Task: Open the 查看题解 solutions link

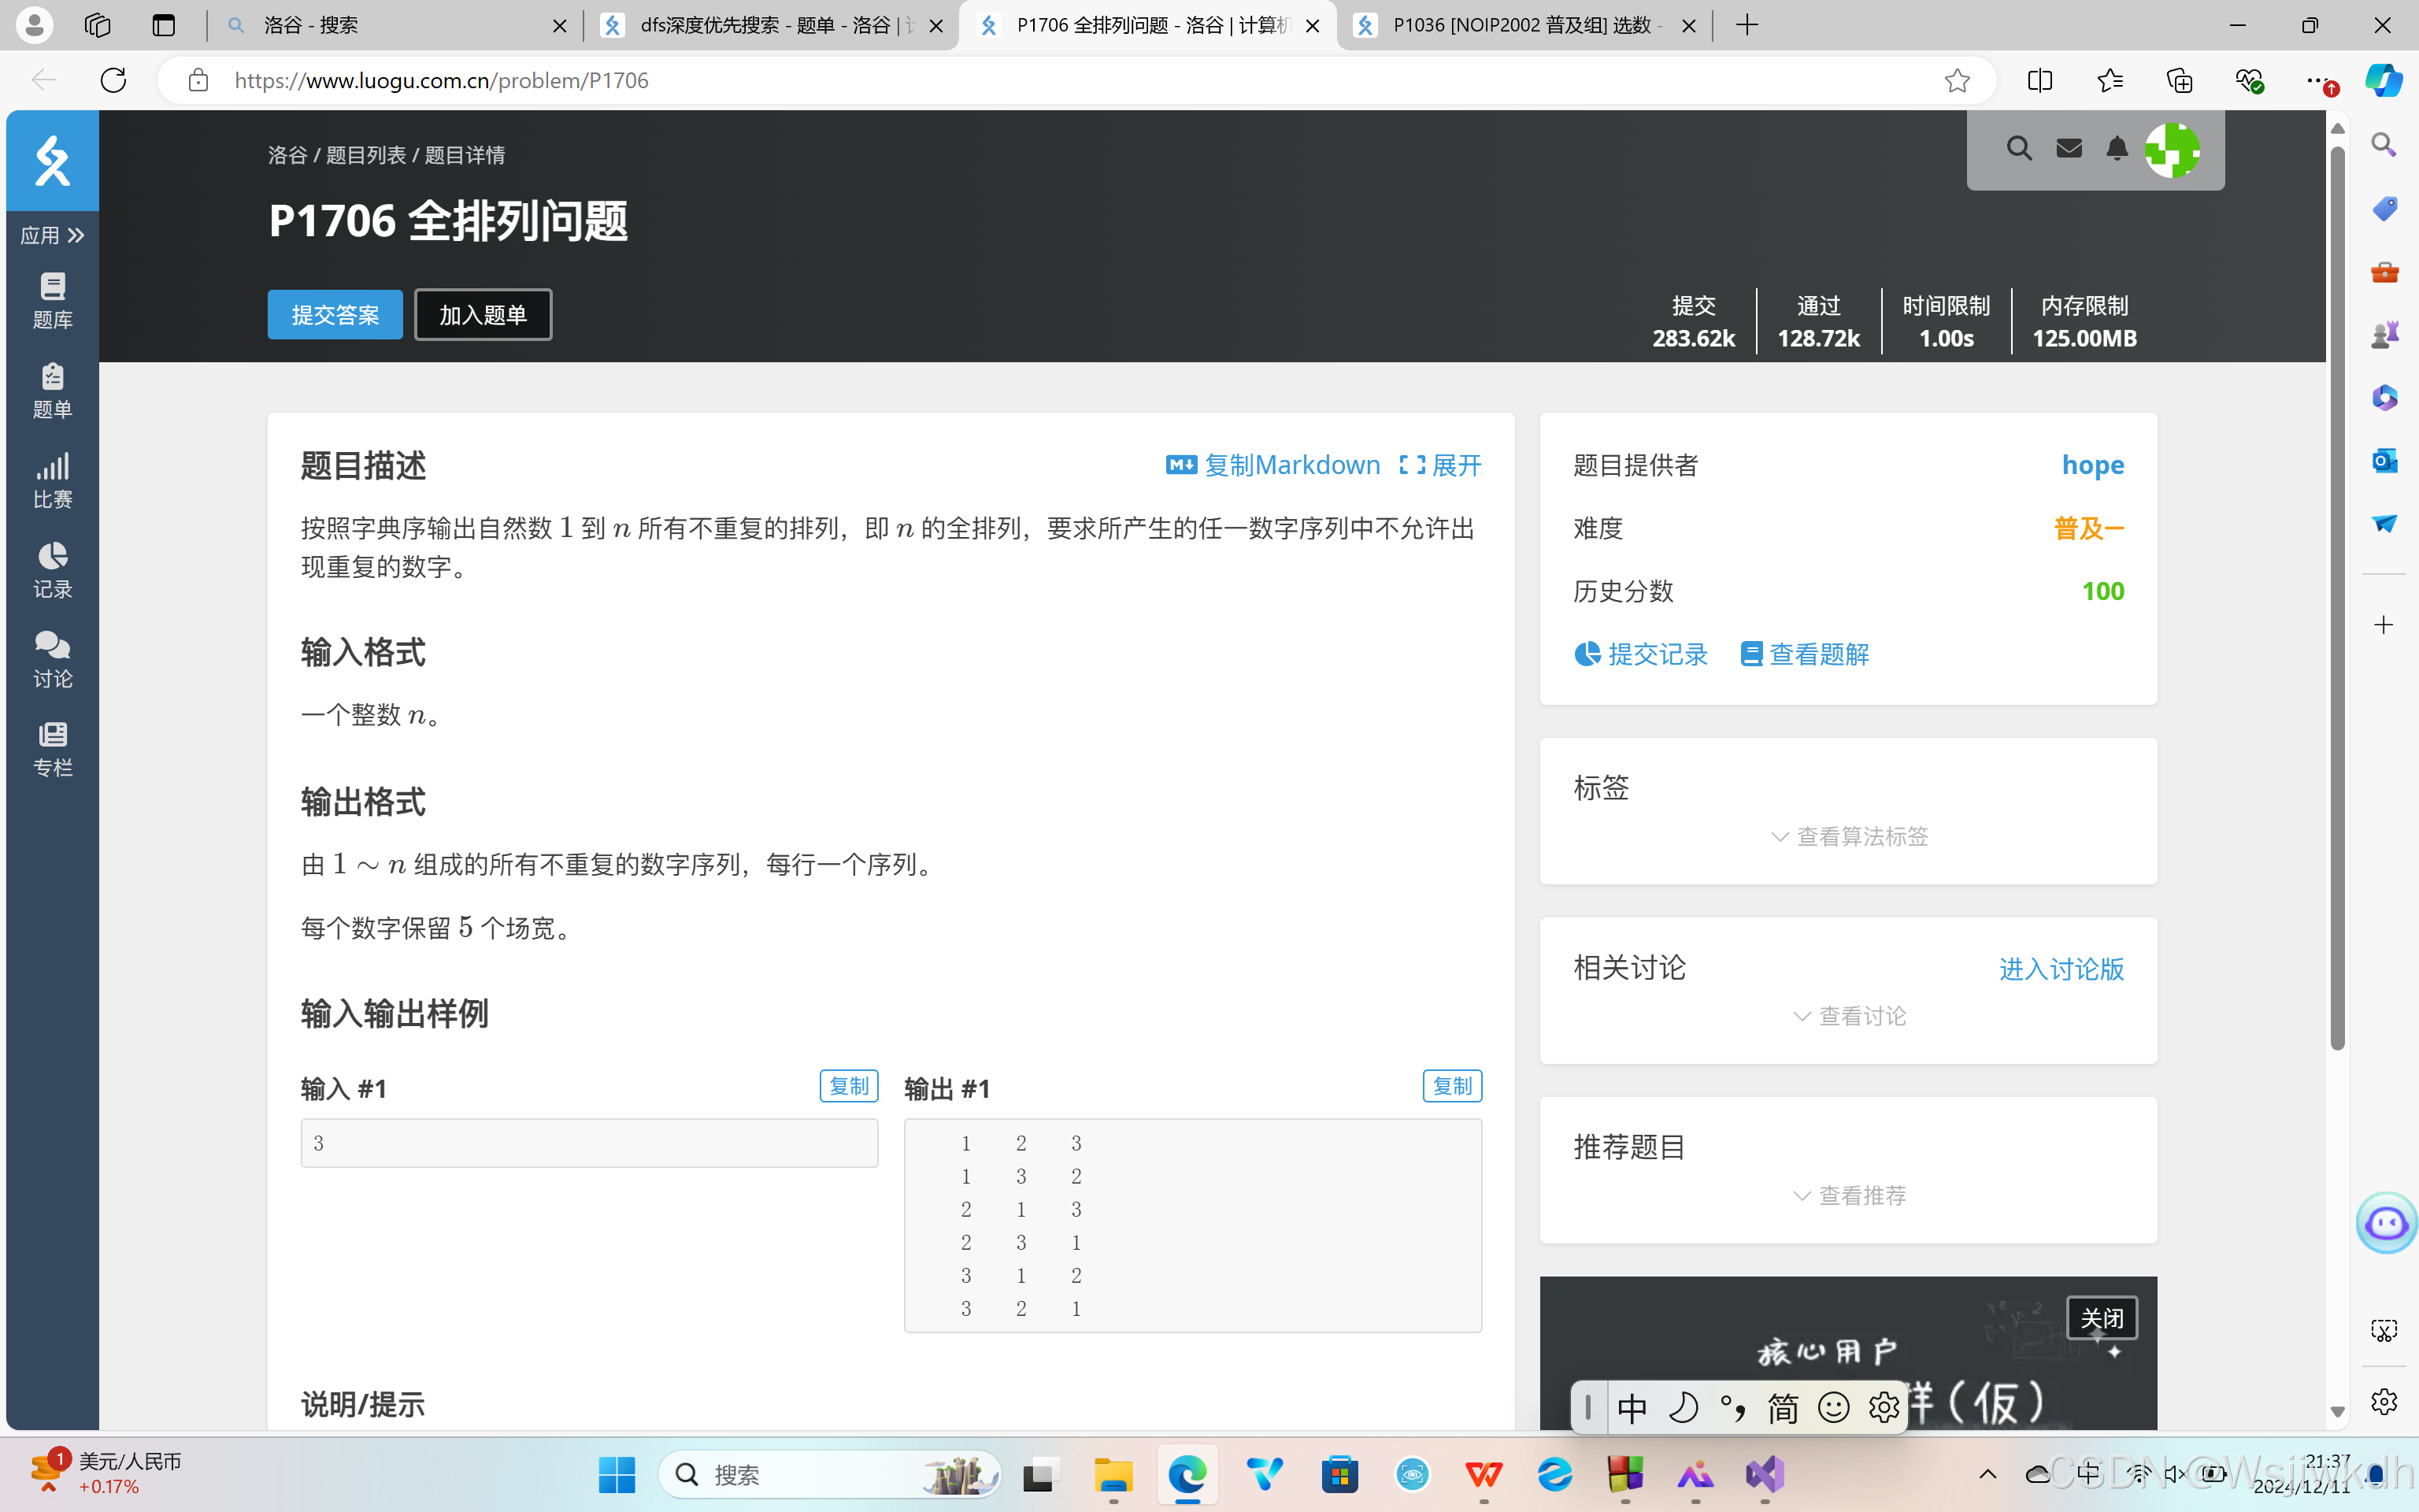Action: [1804, 654]
